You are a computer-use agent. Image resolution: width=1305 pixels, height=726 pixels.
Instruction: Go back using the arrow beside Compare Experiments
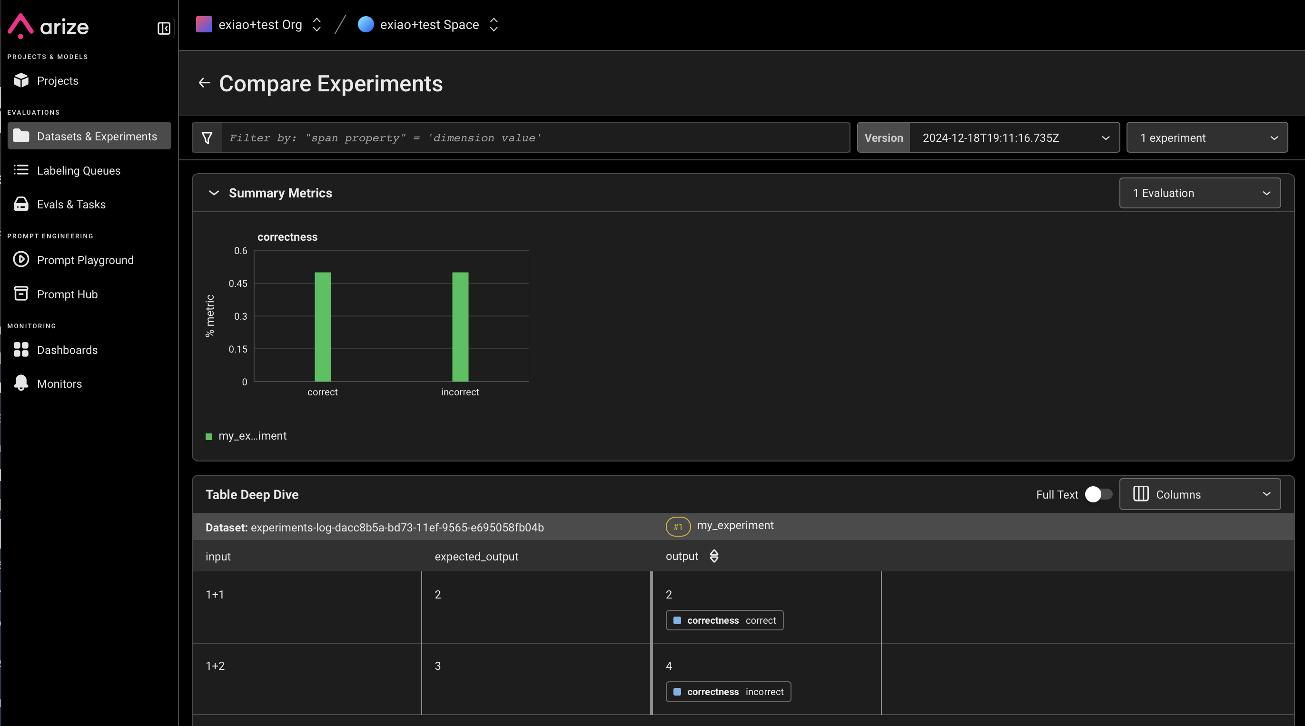[x=204, y=83]
